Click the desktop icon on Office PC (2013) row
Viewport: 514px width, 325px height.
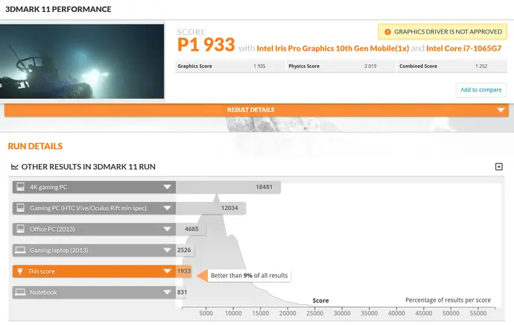pos(20,229)
